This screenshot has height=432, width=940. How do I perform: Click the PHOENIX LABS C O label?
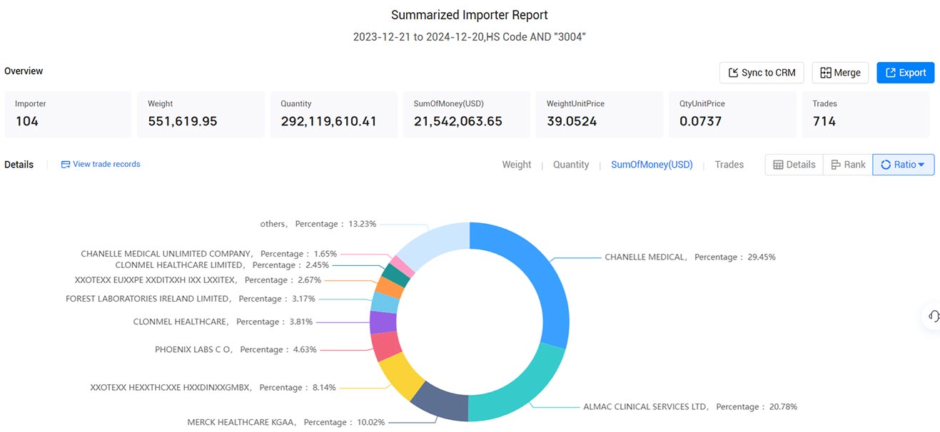(236, 349)
